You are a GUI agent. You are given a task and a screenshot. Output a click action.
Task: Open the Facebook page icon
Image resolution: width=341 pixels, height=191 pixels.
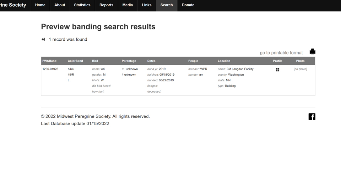(x=312, y=117)
